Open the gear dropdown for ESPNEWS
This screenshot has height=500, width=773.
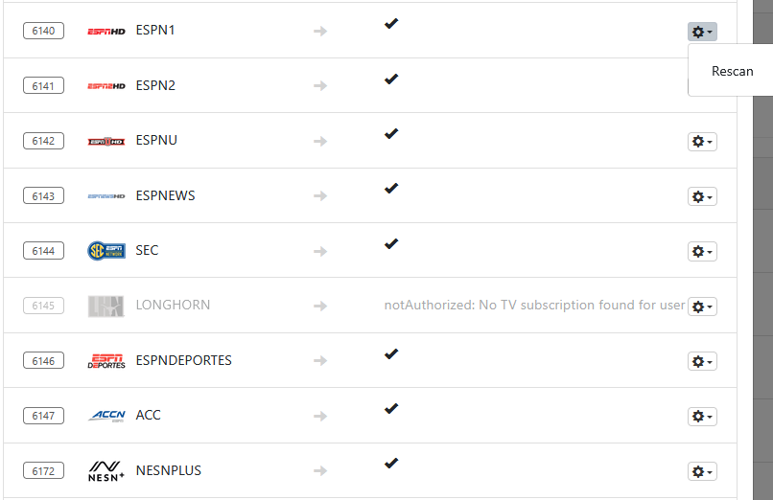[x=702, y=196]
